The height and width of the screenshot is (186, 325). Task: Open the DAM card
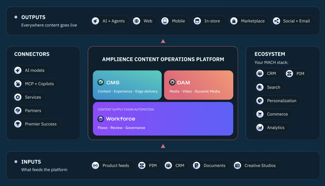coord(199,85)
